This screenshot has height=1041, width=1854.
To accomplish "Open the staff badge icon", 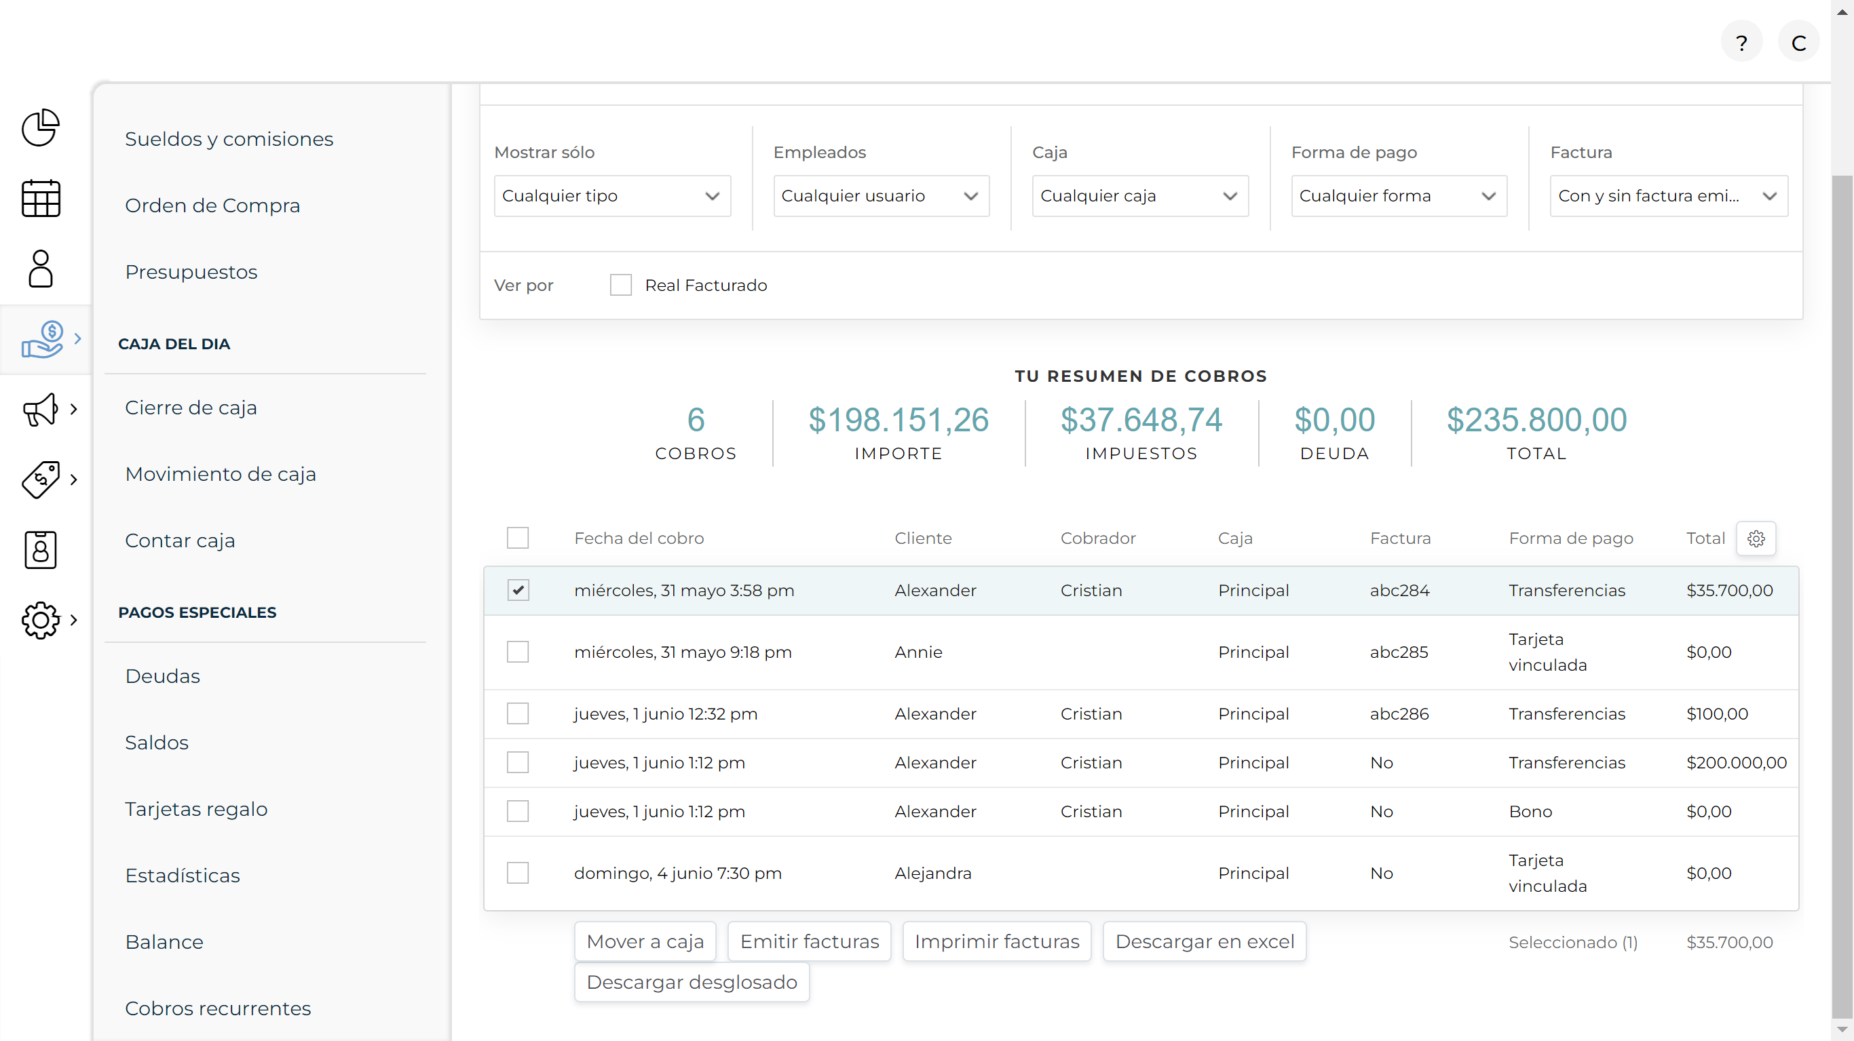I will pos(40,549).
